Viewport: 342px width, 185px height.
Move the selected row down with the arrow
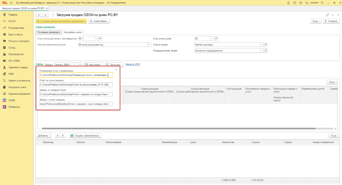(63, 135)
